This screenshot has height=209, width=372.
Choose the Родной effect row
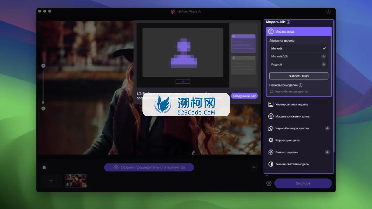[x=298, y=64]
